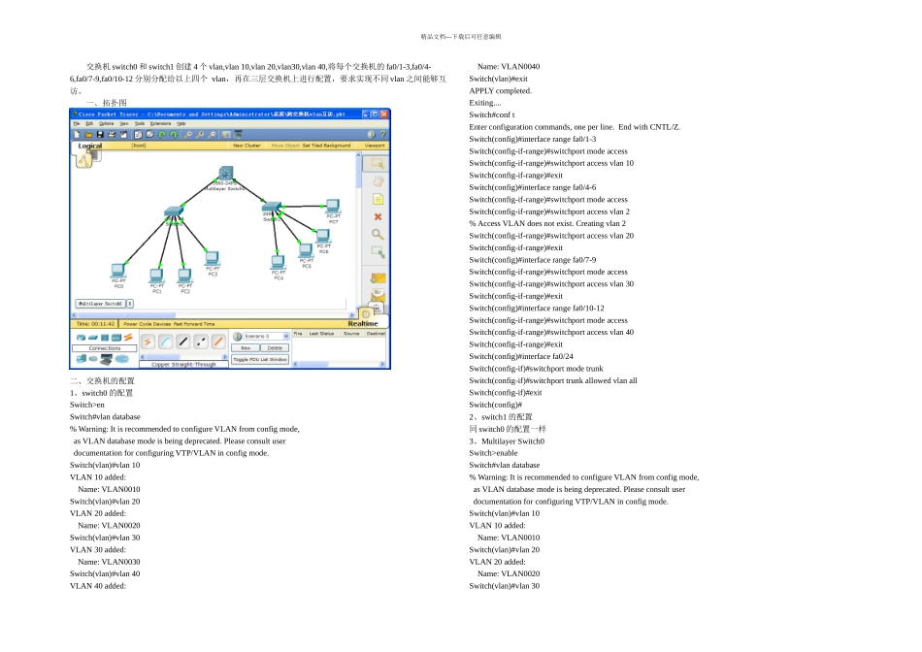Viewport: 922px width, 652px height.
Task: Open the Extensions menu
Action: point(160,123)
